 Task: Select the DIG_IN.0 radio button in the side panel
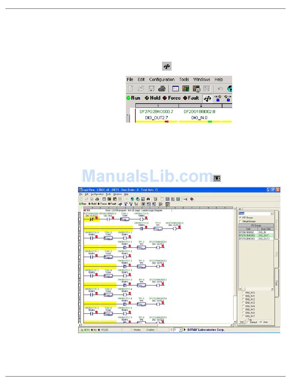coord(244,293)
